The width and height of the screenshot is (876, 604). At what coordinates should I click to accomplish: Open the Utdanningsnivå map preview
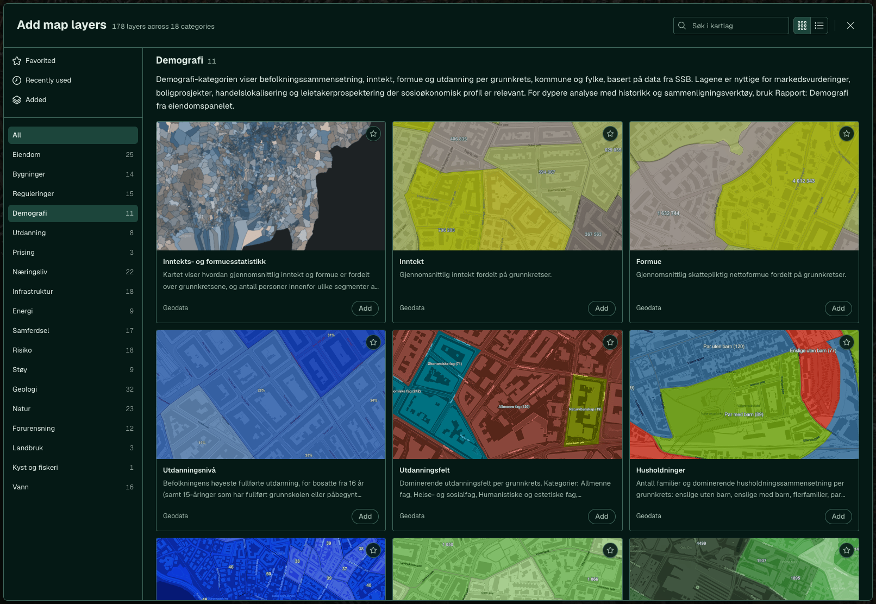pyautogui.click(x=271, y=394)
